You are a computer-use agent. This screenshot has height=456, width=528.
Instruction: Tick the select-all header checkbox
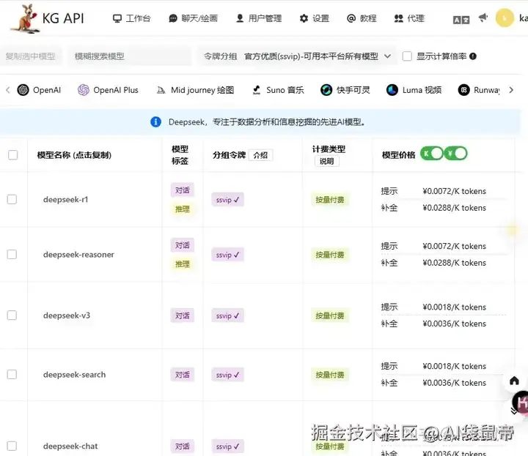point(12,155)
